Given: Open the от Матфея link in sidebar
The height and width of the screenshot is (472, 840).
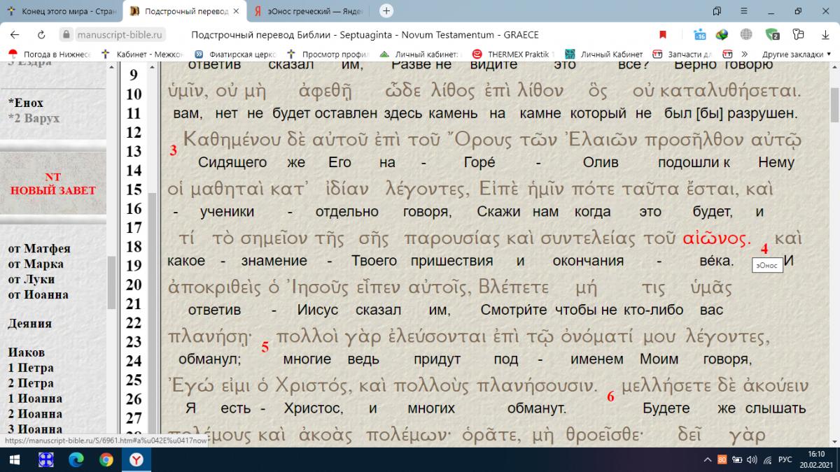Looking at the screenshot, I should coord(39,249).
